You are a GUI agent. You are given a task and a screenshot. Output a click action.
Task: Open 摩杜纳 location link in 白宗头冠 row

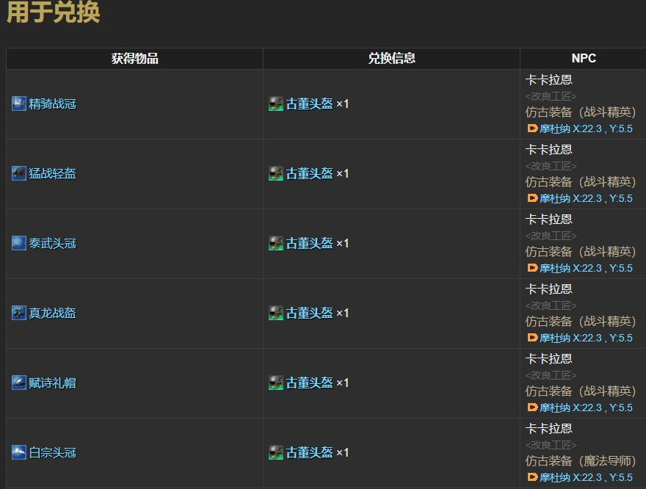click(586, 477)
